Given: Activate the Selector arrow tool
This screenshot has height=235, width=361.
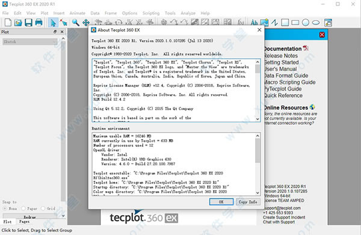Looking at the screenshot, I should point(53,23).
